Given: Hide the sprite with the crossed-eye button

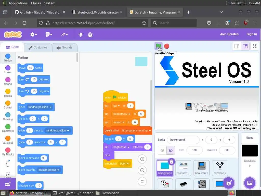Looking at the screenshot, I should pos(171,150).
